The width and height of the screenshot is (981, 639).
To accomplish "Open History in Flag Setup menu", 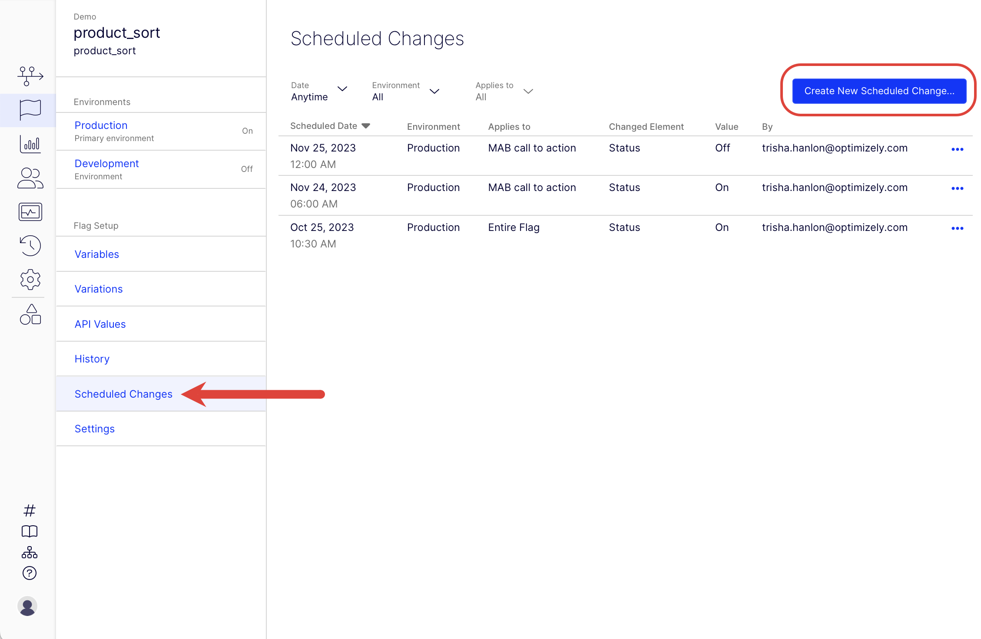I will [91, 358].
